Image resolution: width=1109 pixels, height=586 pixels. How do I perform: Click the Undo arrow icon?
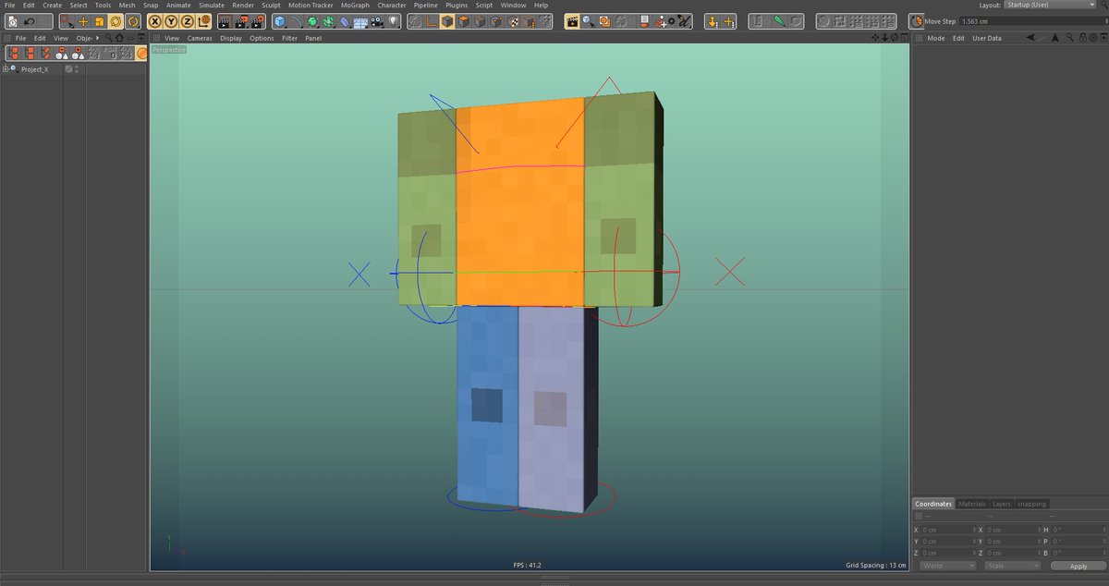tap(30, 20)
